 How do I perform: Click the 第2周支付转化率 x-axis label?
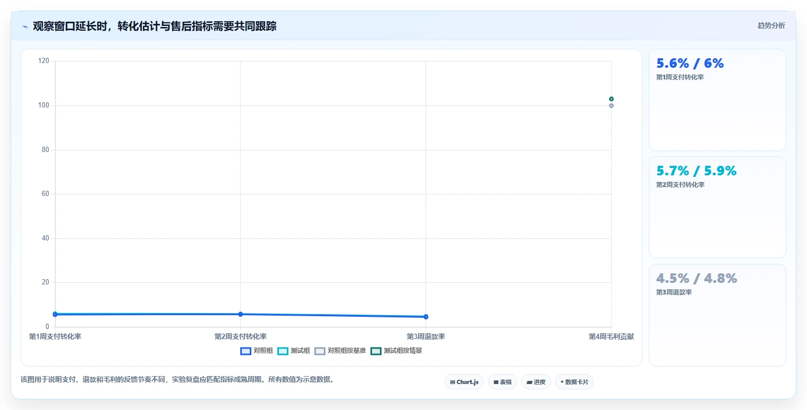click(x=240, y=336)
